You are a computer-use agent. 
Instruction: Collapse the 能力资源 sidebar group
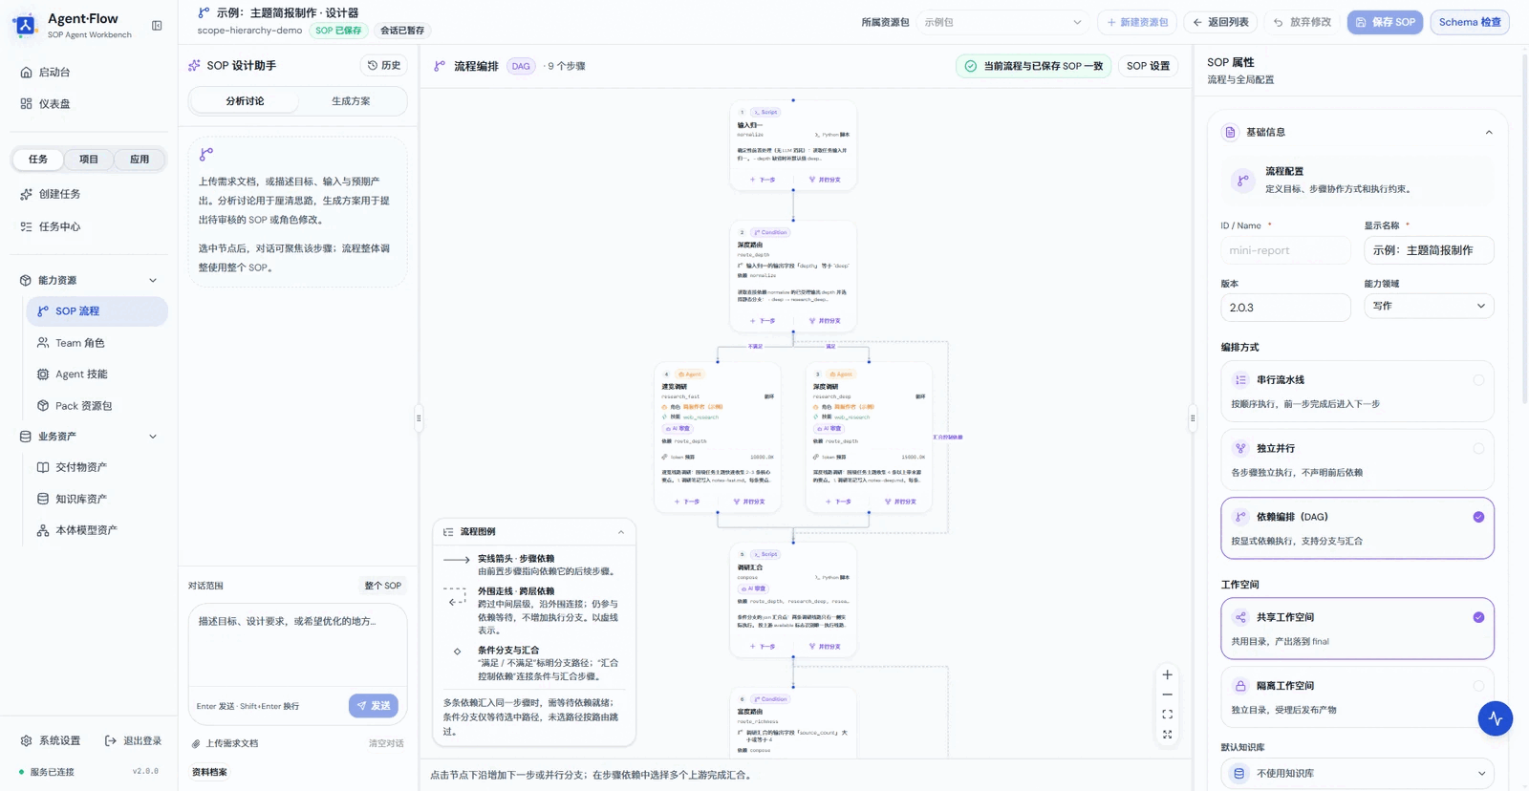153,281
